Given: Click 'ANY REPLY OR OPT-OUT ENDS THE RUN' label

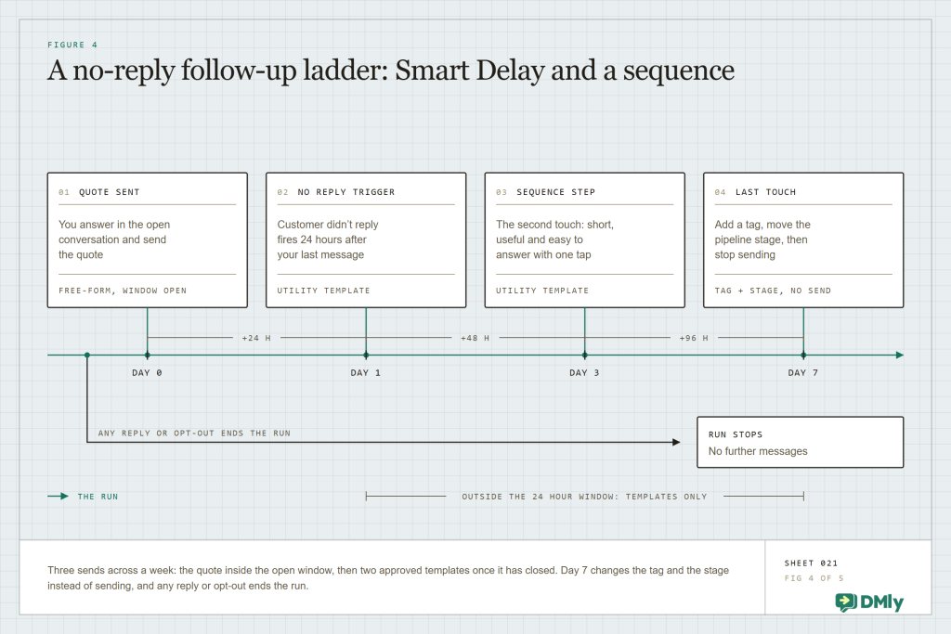Looking at the screenshot, I should (x=194, y=433).
